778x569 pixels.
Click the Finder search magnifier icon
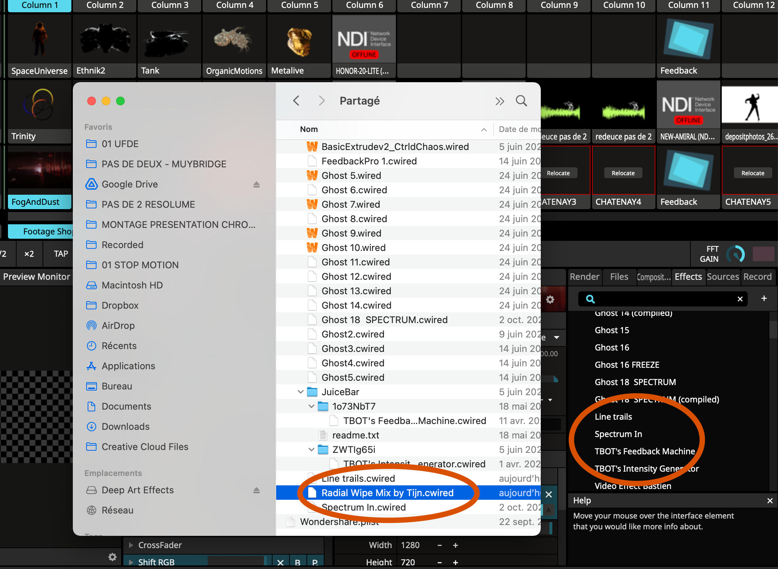pos(521,101)
